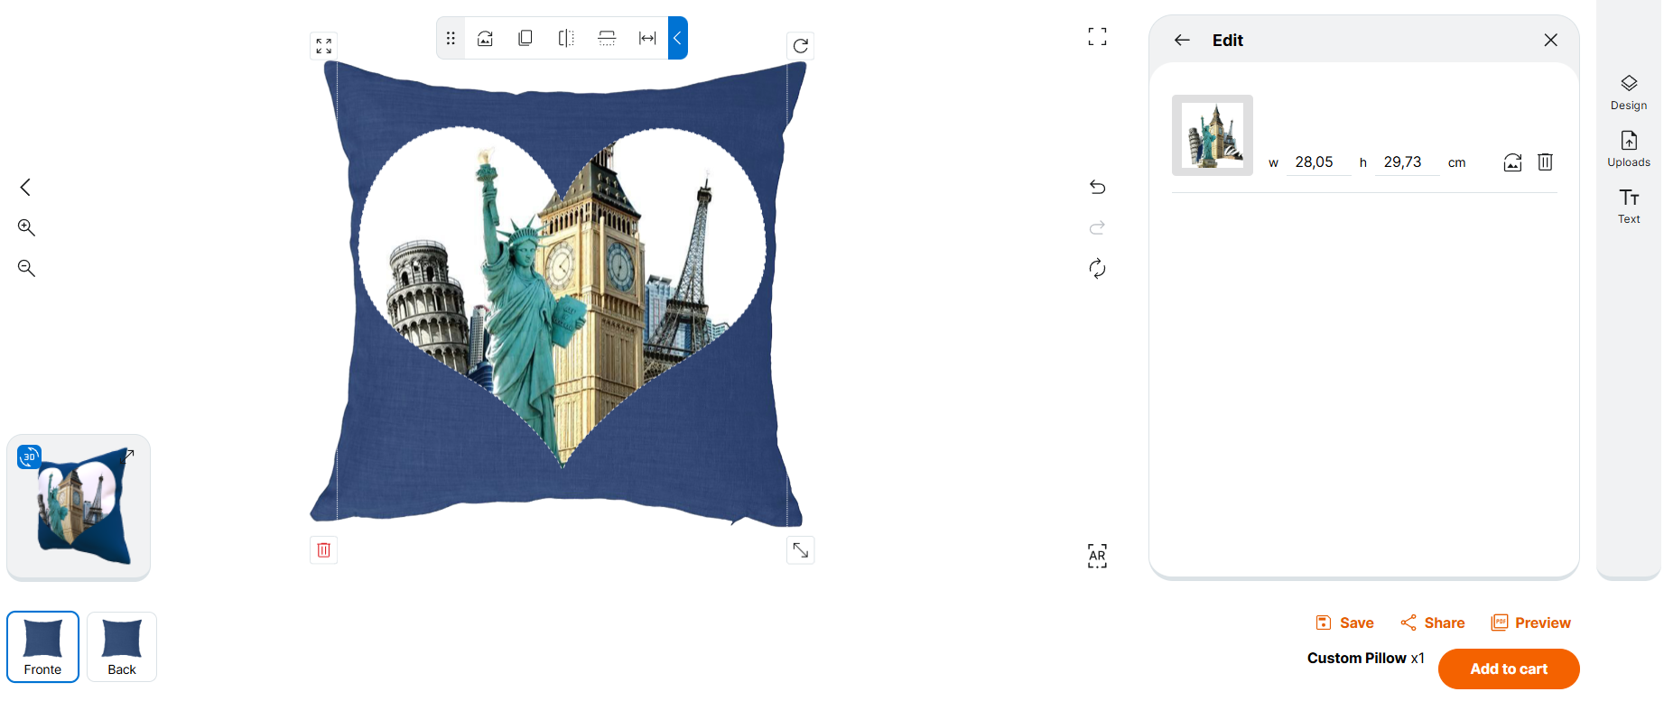Screen dimensions: 1664x701
Task: Click the move handle at image corner
Action: click(324, 46)
